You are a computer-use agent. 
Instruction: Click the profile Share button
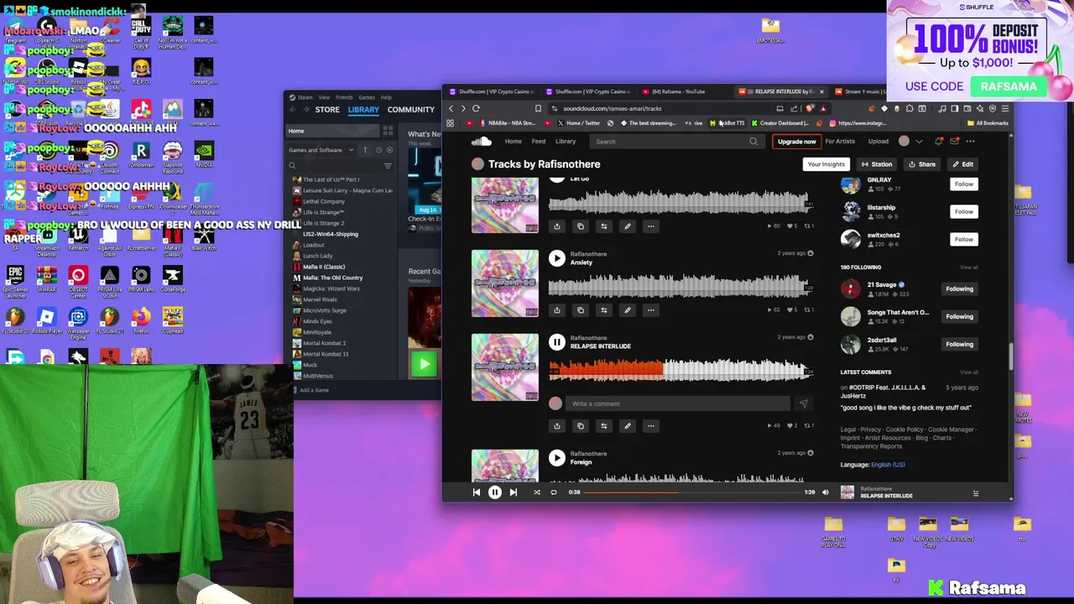pos(921,164)
